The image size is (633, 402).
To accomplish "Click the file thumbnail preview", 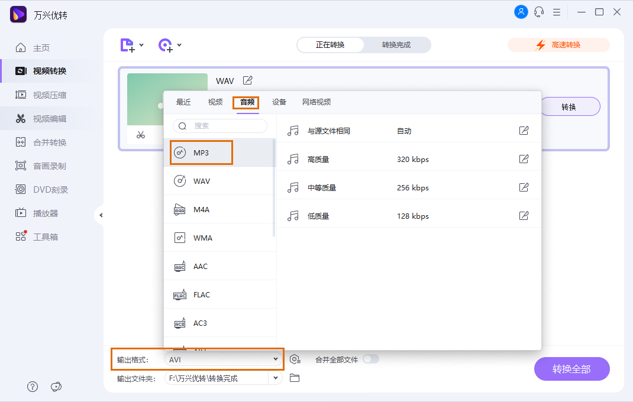I will (x=145, y=99).
